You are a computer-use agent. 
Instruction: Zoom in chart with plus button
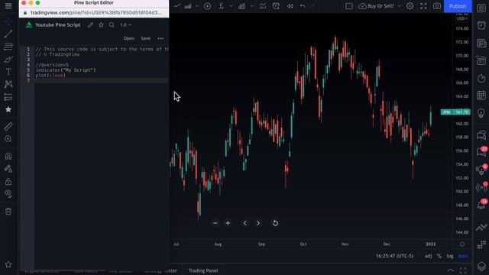tap(228, 223)
